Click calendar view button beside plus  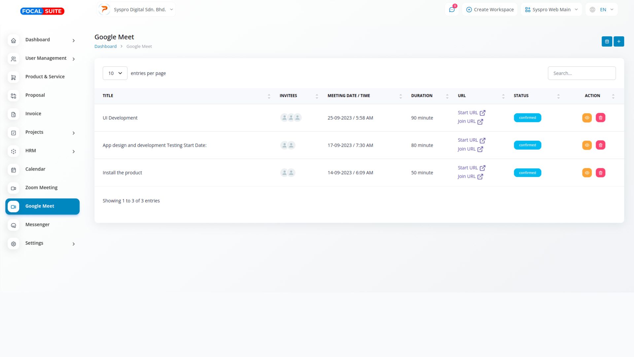[x=607, y=41]
